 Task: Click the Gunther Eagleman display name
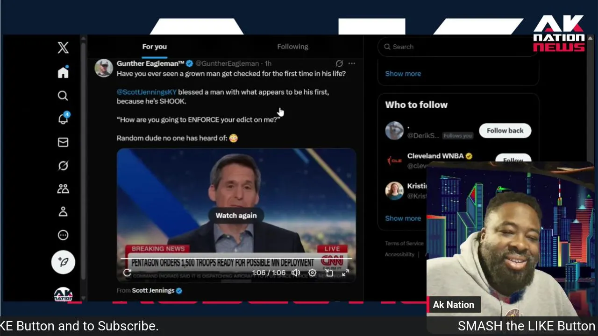(x=150, y=63)
